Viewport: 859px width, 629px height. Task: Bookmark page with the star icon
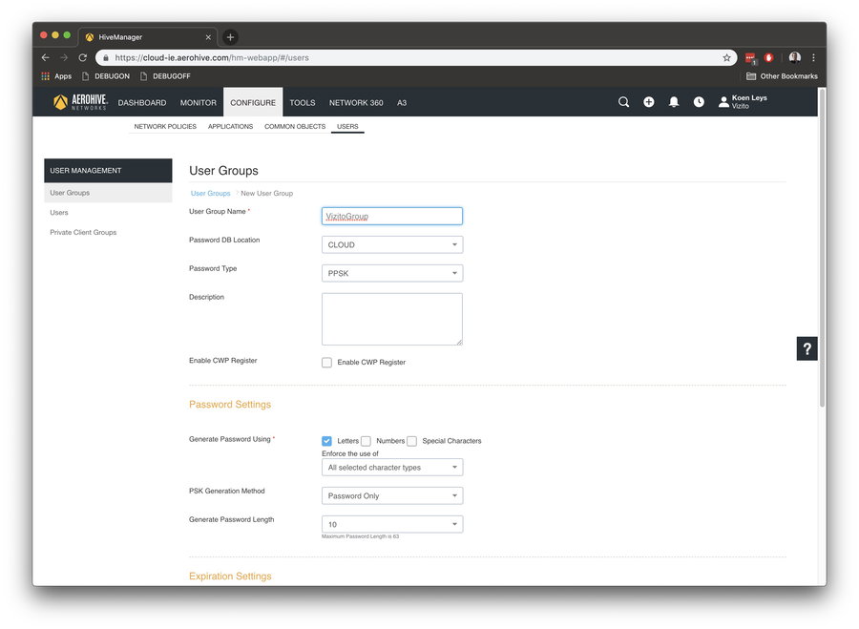(726, 57)
